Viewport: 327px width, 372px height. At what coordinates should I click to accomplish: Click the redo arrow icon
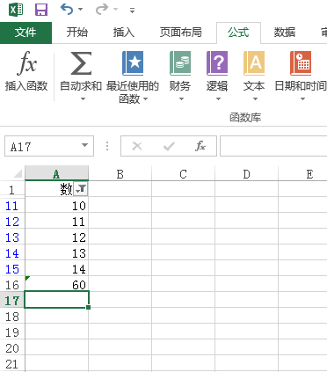(102, 10)
